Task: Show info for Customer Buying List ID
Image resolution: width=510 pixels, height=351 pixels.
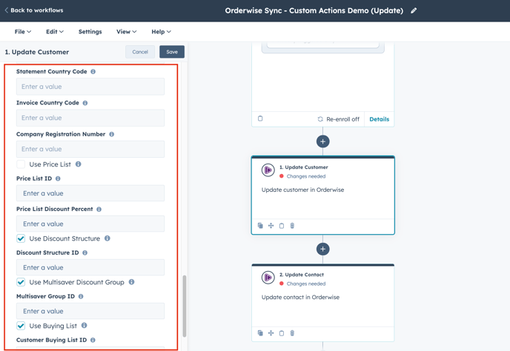Action: 93,340
